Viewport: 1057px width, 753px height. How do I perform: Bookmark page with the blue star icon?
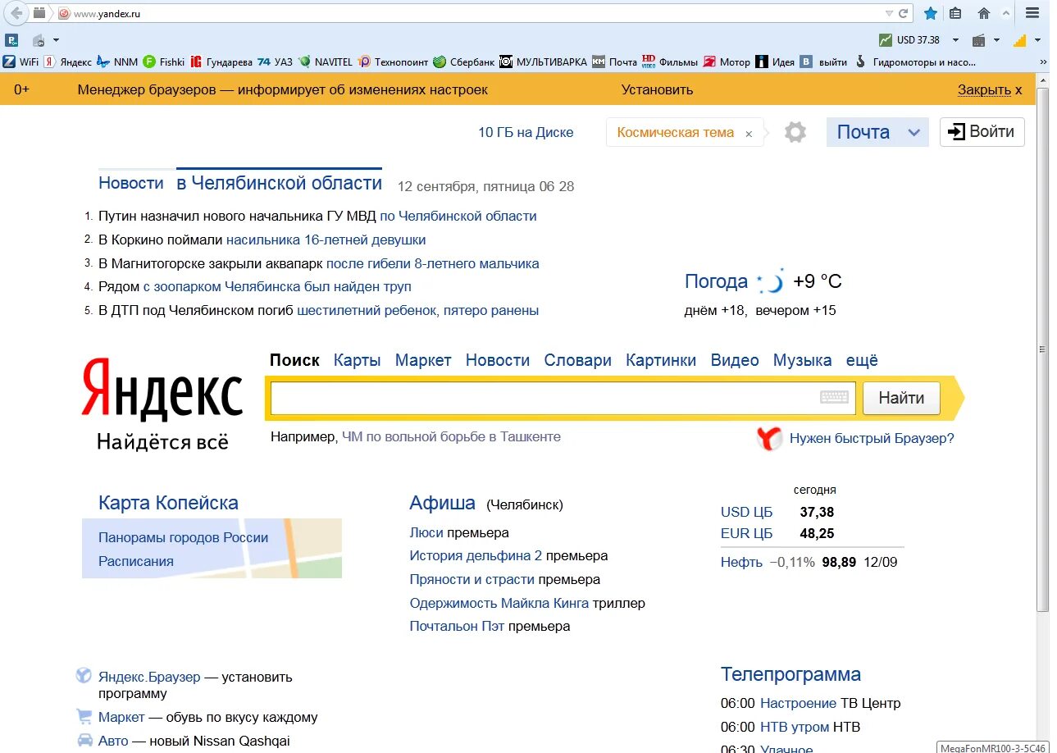931,13
